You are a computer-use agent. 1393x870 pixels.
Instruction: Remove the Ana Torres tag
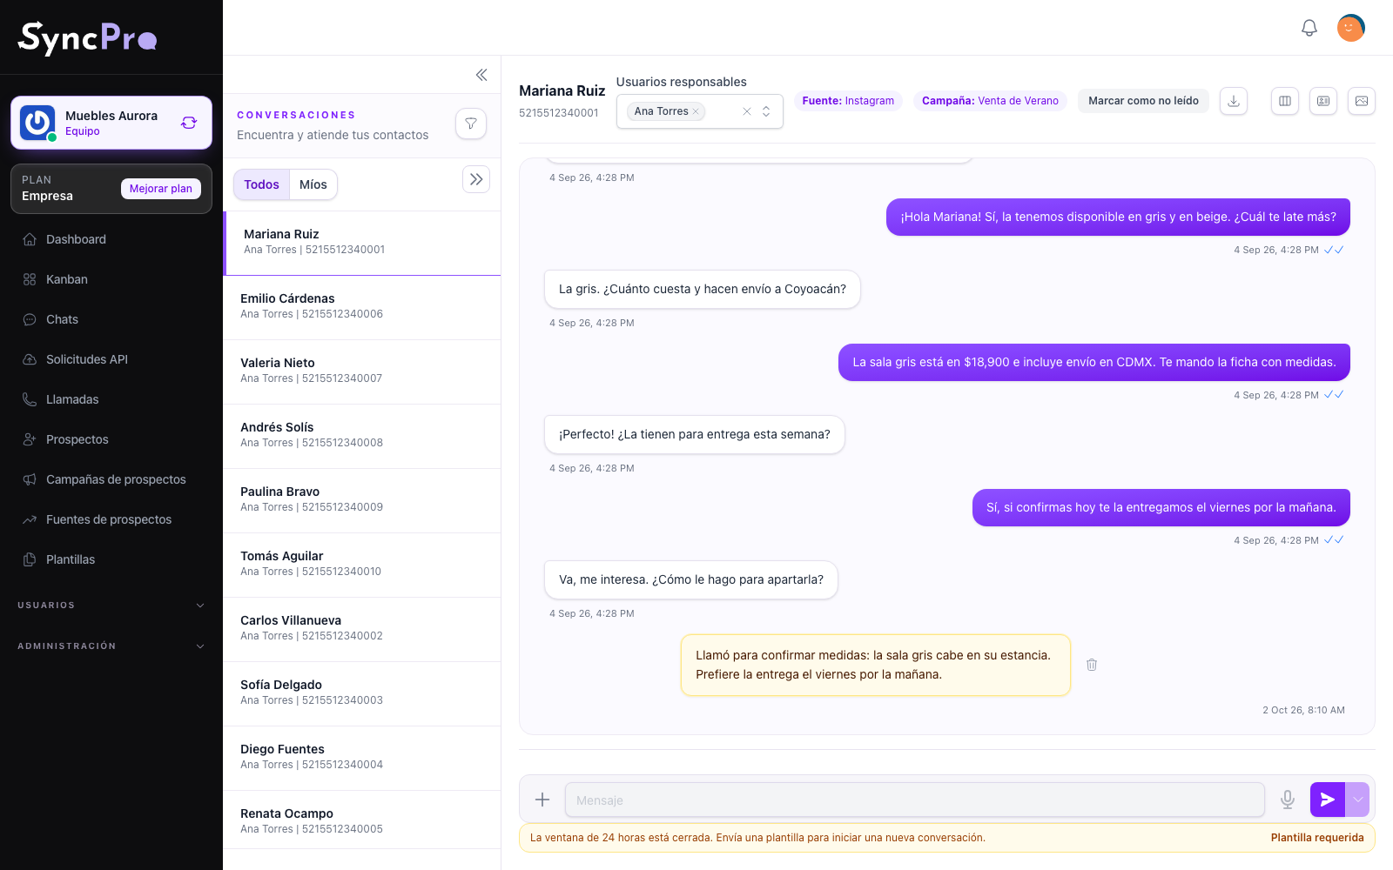point(696,111)
